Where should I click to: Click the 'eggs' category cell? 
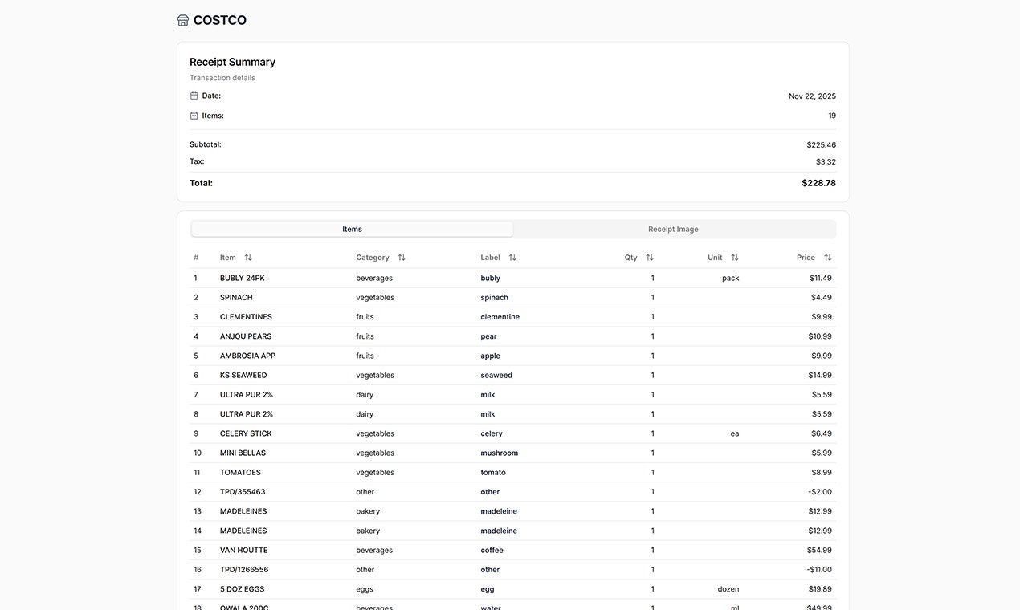[x=365, y=589]
